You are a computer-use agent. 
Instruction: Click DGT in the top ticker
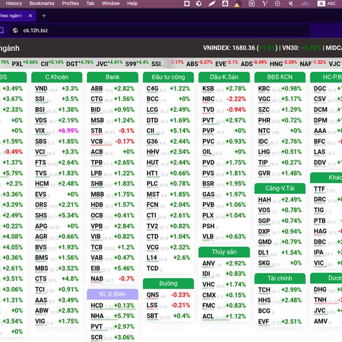pos(72,64)
